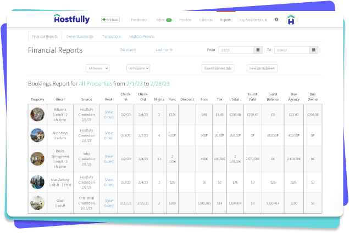Switch to the Logistics Reports tab
The height and width of the screenshot is (233, 349).
click(142, 37)
